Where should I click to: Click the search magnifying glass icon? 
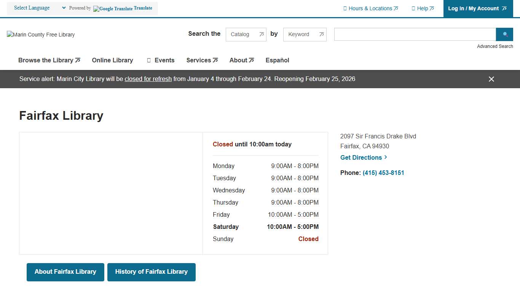click(x=504, y=34)
